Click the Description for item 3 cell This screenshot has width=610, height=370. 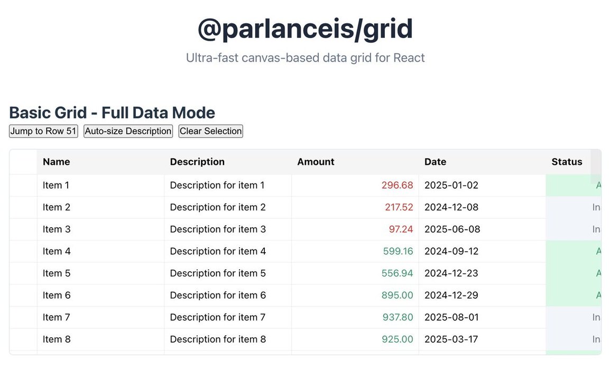coord(228,229)
